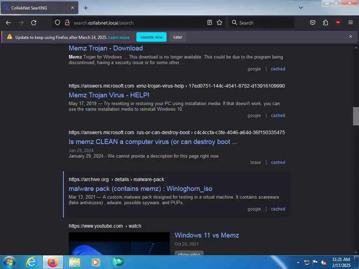The image size is (359, 269).
Task: Click the page vertical scrollbar thumb
Action: tap(356, 116)
